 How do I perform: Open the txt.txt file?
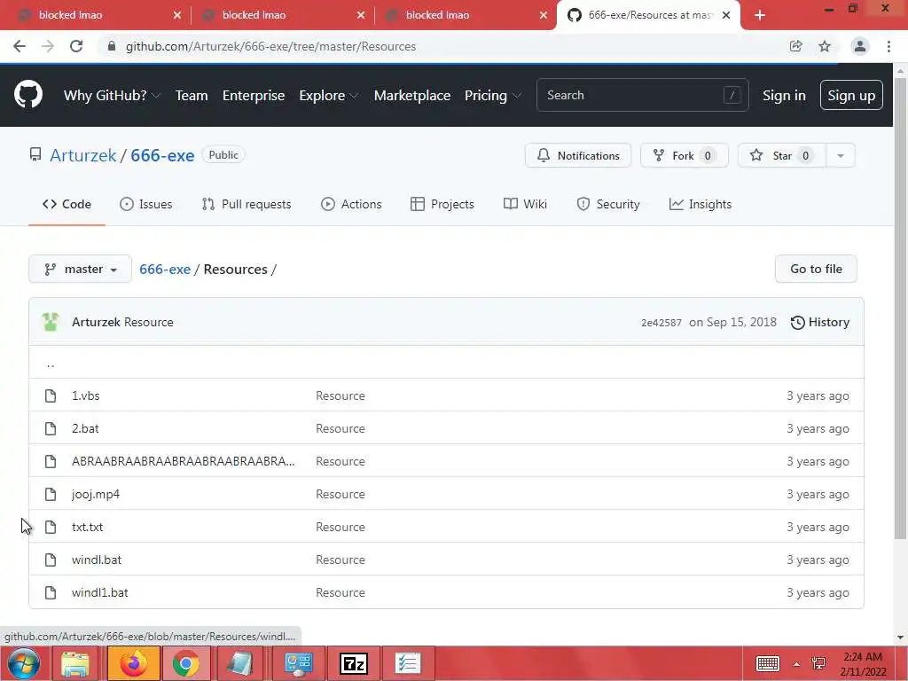tap(88, 527)
